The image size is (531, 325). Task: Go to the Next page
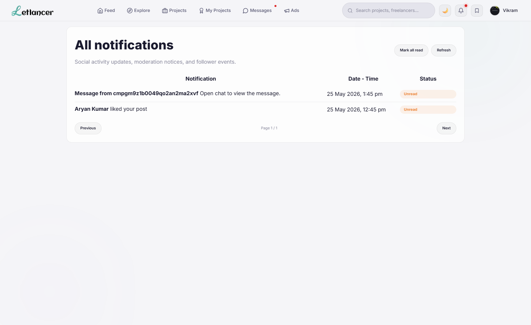click(x=446, y=128)
